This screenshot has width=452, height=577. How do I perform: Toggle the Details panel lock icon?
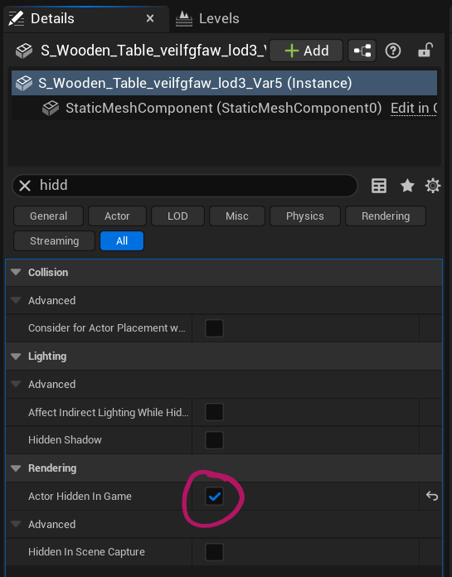tap(425, 51)
